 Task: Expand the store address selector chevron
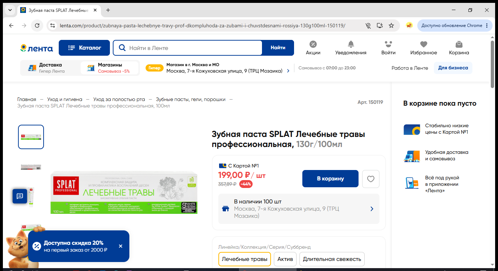tap(288, 71)
